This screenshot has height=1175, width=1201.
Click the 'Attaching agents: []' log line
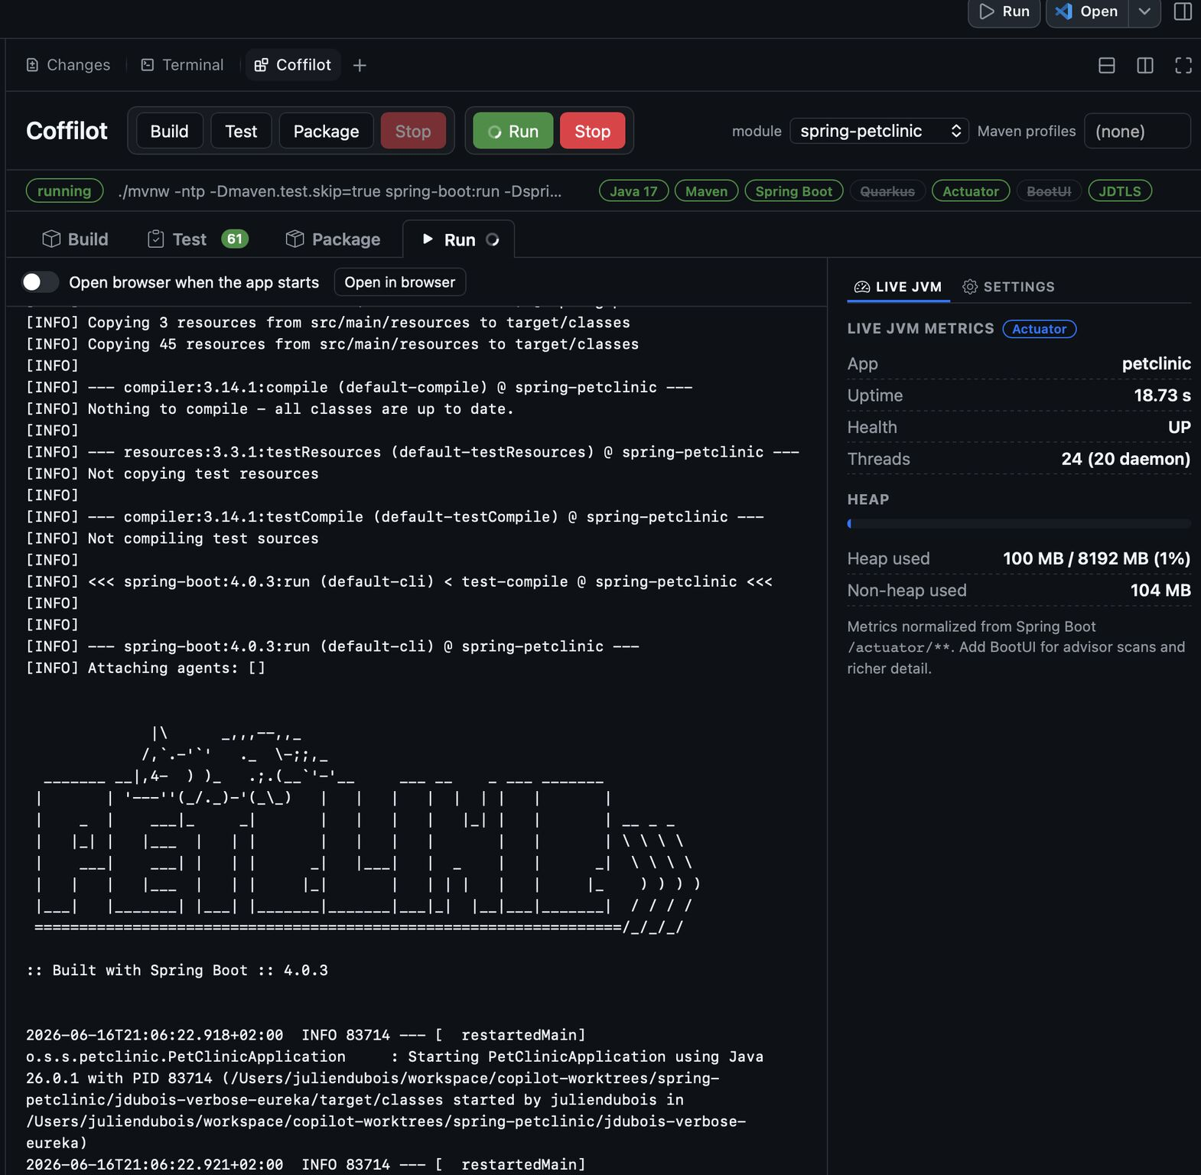pyautogui.click(x=145, y=668)
